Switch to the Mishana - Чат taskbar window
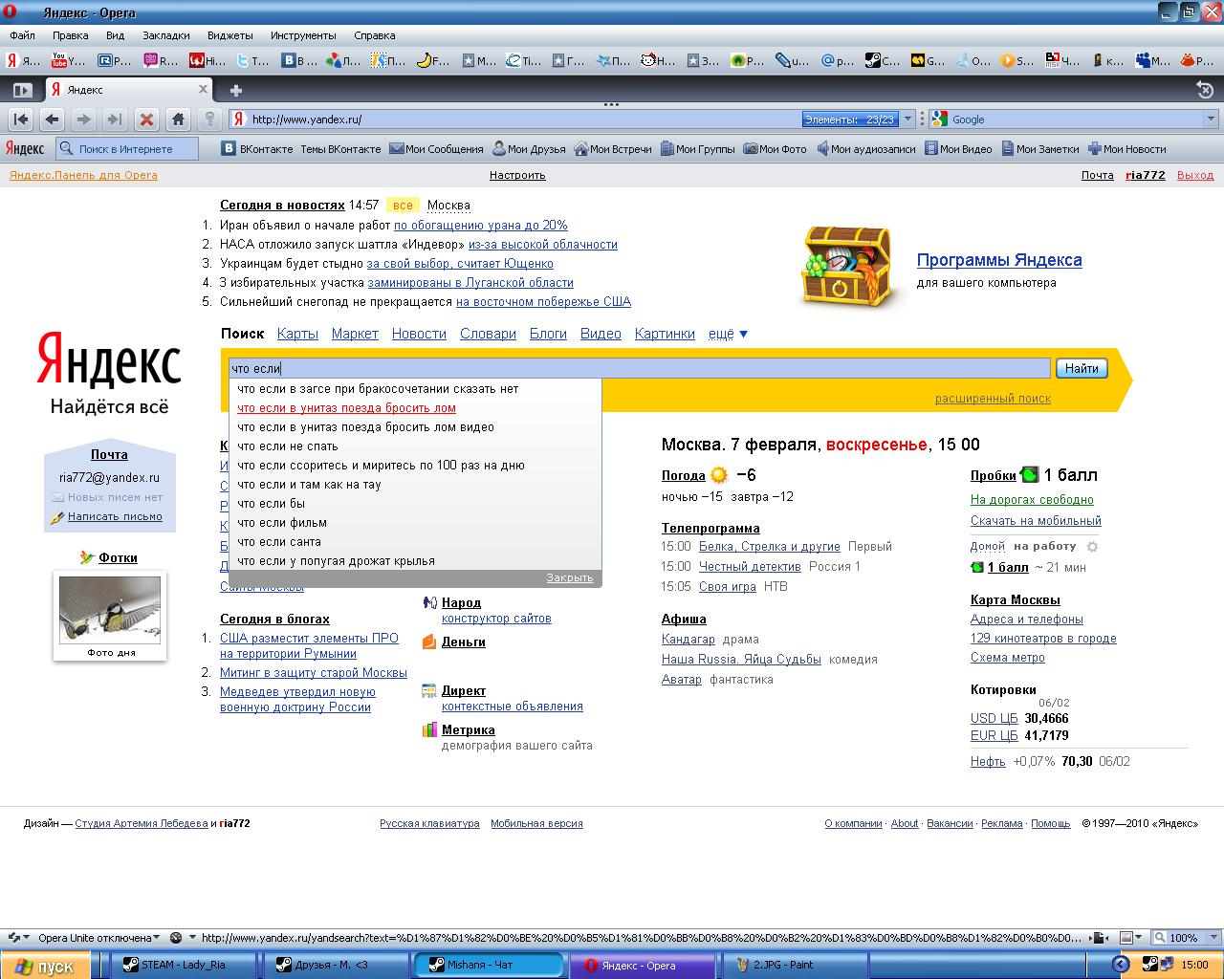This screenshot has width=1224, height=979. tap(492, 966)
